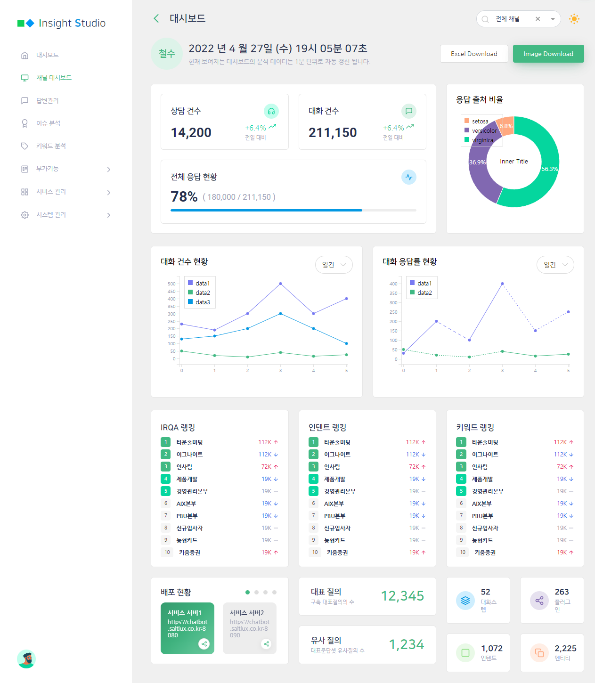Open the 일간 dropdown in 대화 응답률 현황

[x=555, y=265]
